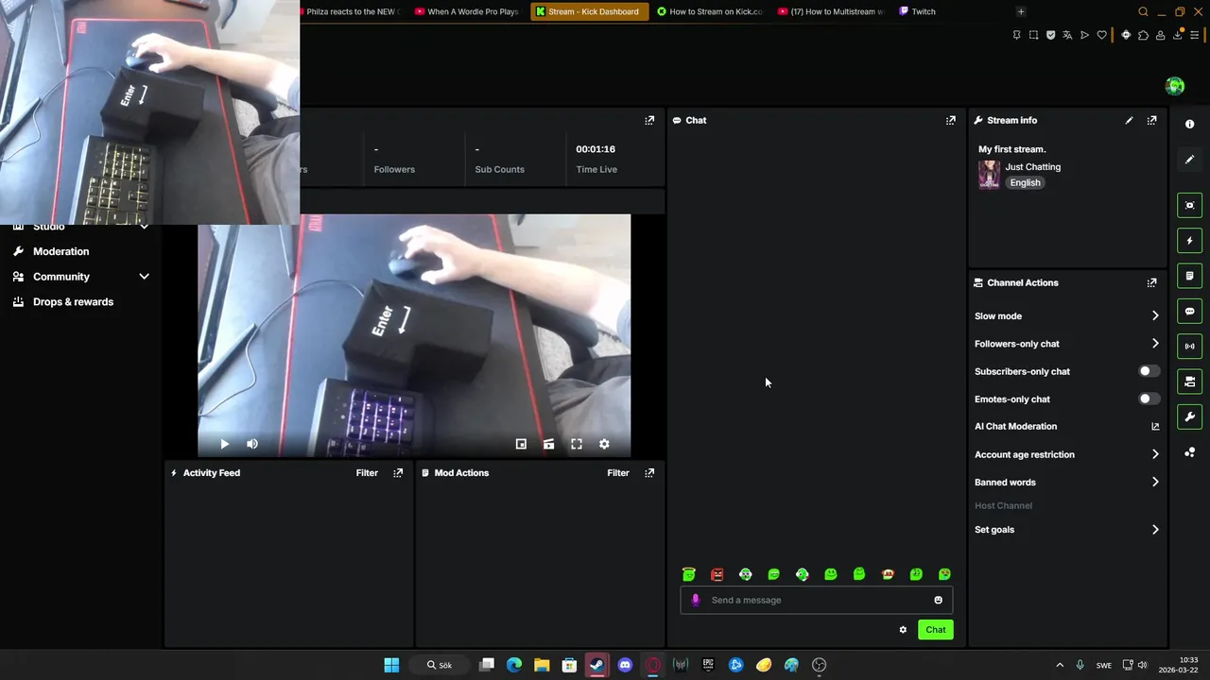Click the purple microphone icon in chat input

[696, 600]
